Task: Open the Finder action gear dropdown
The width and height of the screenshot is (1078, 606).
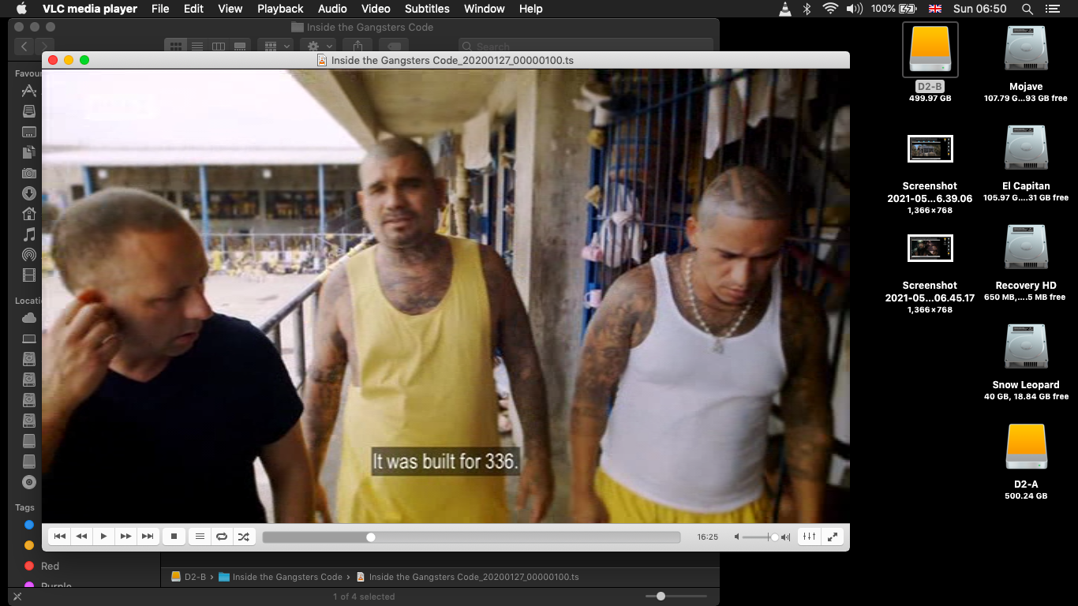Action: 318,47
